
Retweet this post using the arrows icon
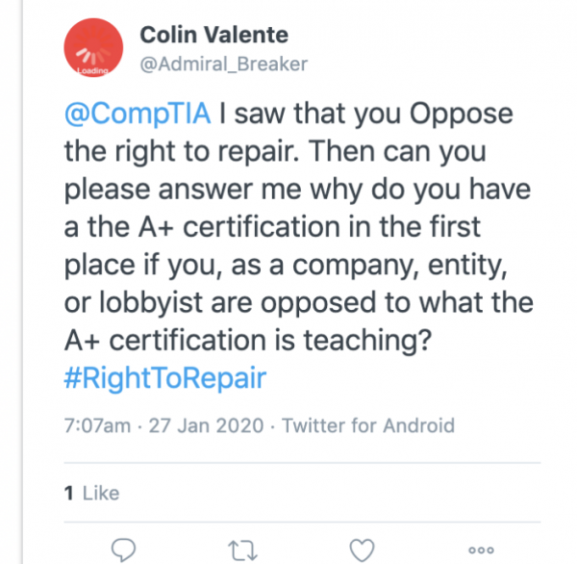pos(242,550)
